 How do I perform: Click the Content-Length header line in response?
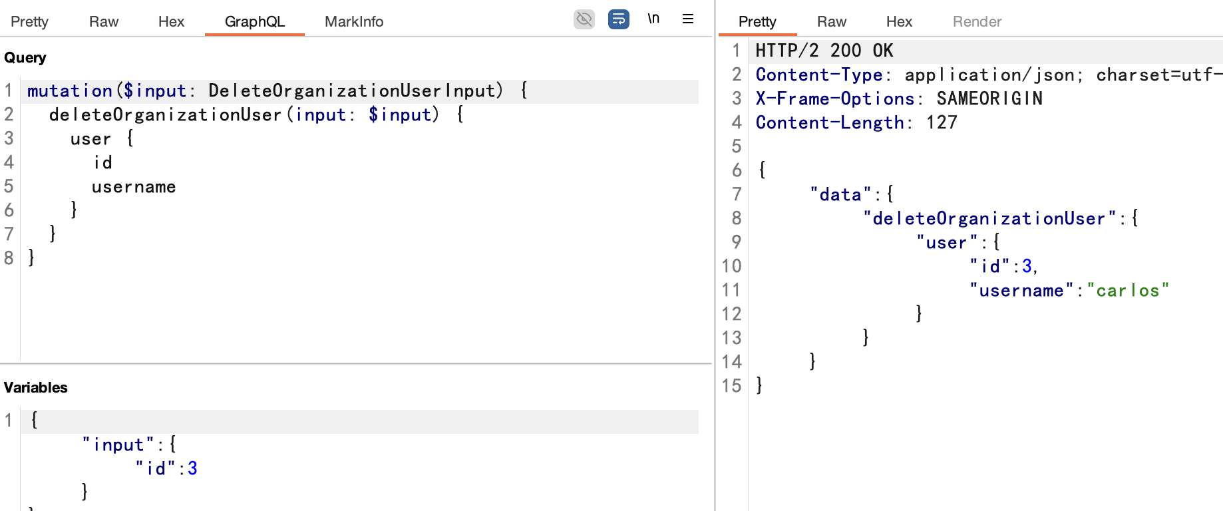(856, 123)
